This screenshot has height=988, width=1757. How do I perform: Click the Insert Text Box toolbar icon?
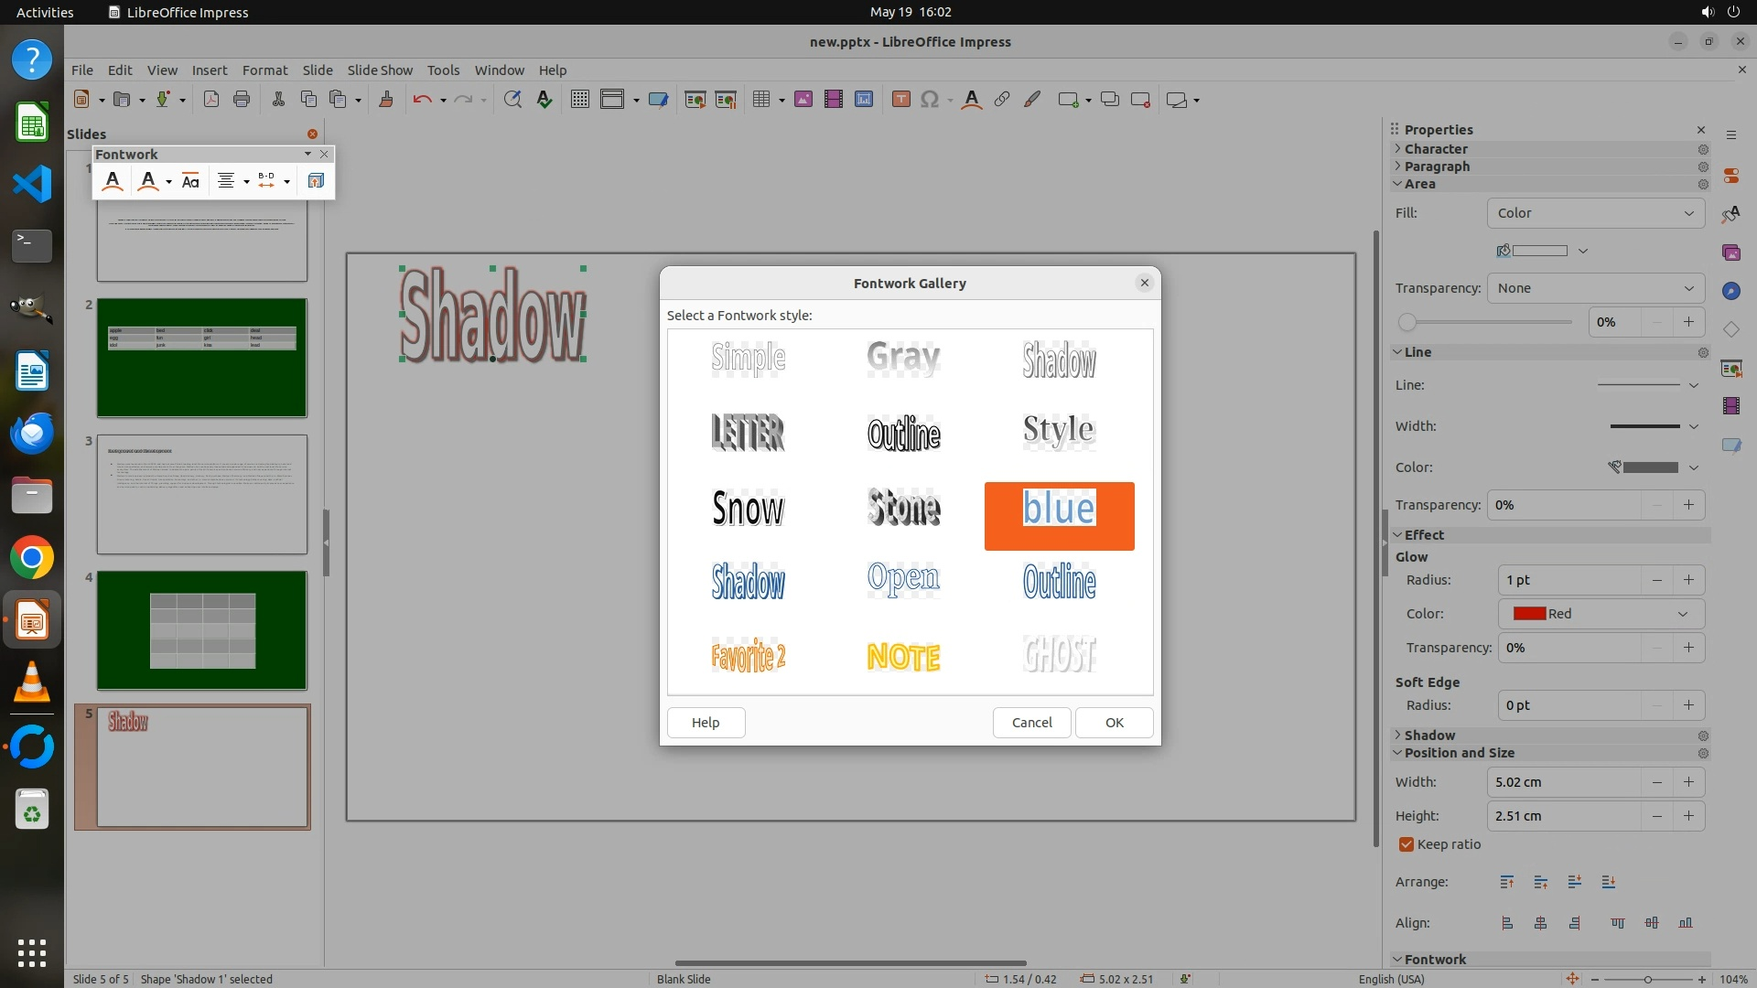(900, 100)
